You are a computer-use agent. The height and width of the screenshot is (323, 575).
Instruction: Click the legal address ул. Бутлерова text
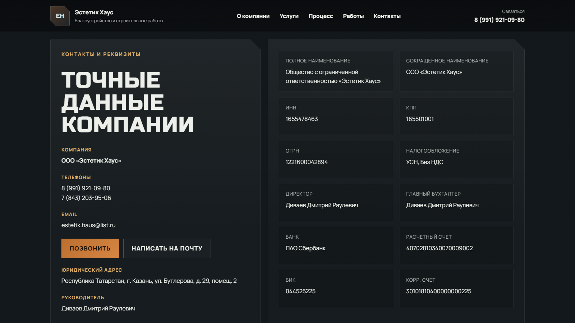(x=149, y=281)
